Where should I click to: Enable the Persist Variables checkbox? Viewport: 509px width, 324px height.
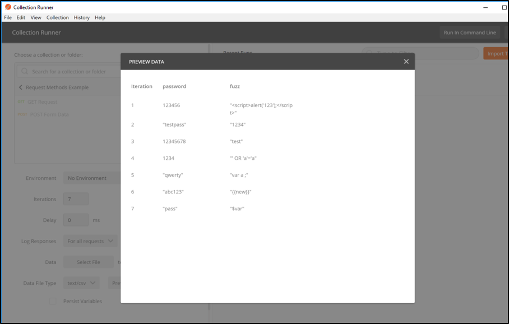[x=53, y=301]
